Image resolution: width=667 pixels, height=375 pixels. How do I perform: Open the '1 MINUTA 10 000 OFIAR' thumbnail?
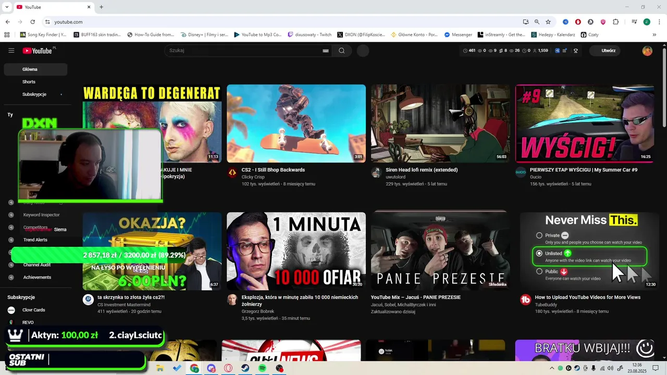(x=296, y=251)
